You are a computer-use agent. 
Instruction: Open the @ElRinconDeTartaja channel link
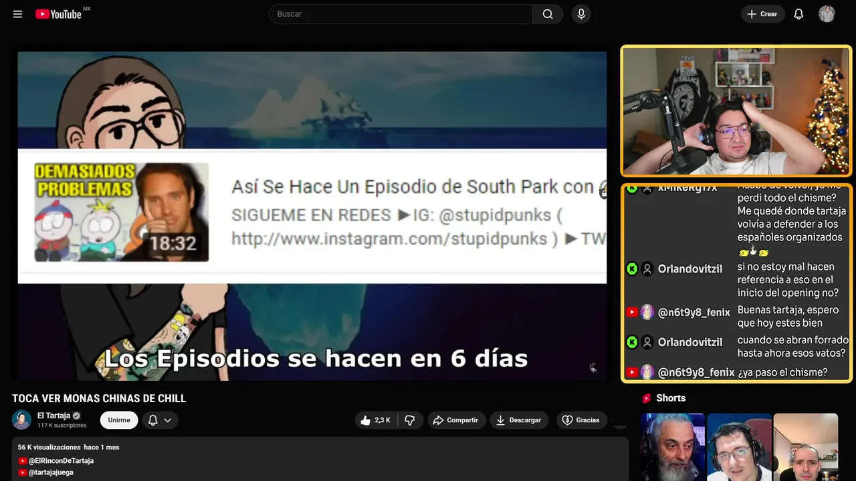coord(61,461)
